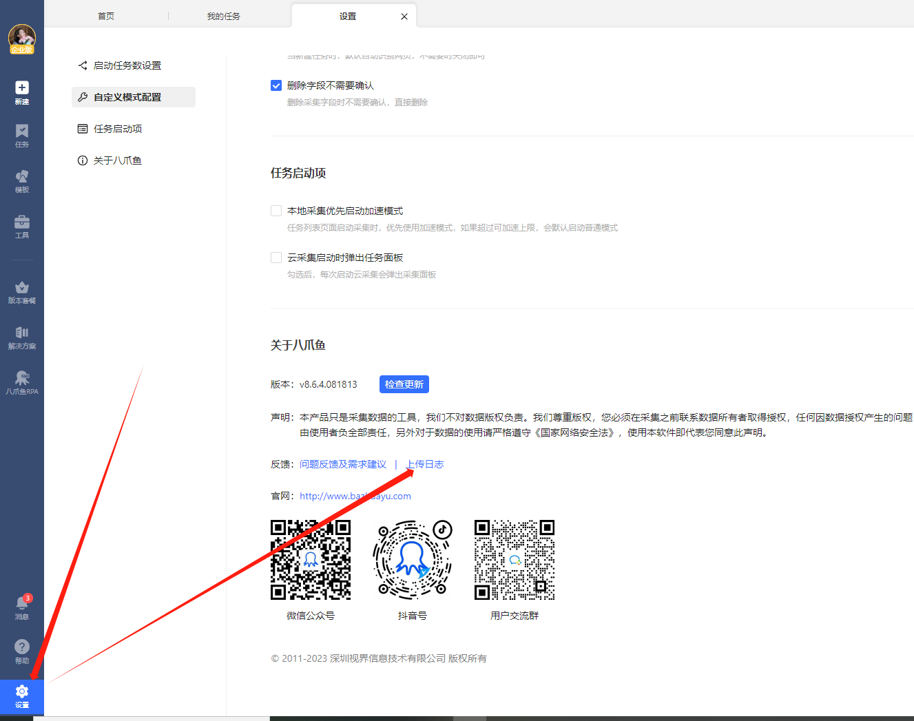
Task: Click the 微信公众号 QR code
Action: [311, 560]
